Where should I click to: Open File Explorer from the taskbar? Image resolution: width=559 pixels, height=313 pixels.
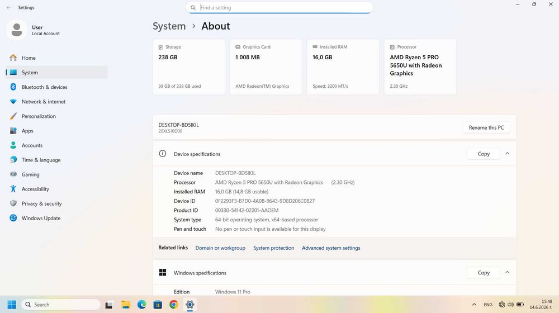[x=125, y=305]
